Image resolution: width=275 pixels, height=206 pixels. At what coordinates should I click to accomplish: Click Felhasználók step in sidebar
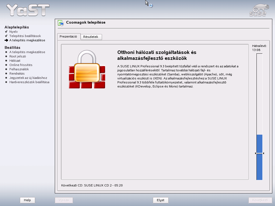point(19,69)
